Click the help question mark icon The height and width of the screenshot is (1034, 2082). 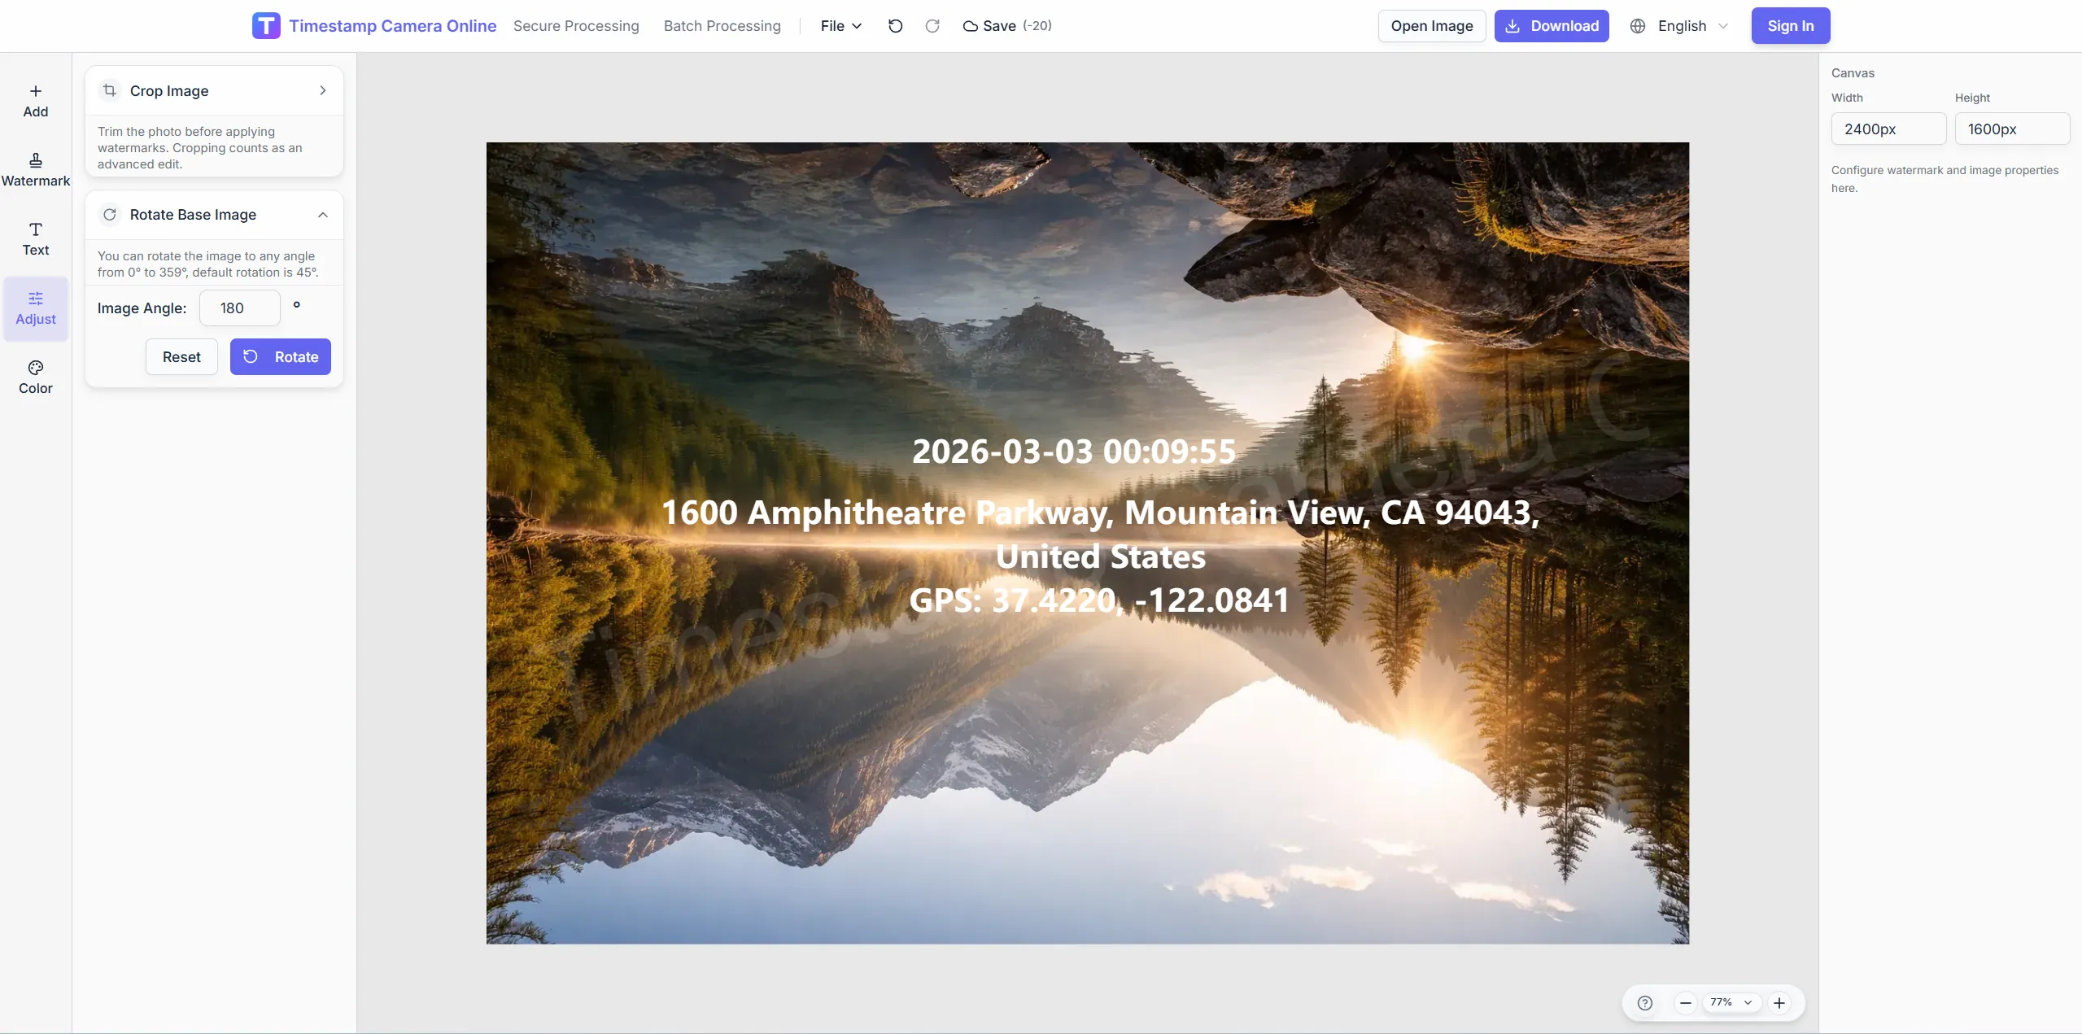point(1644,1002)
